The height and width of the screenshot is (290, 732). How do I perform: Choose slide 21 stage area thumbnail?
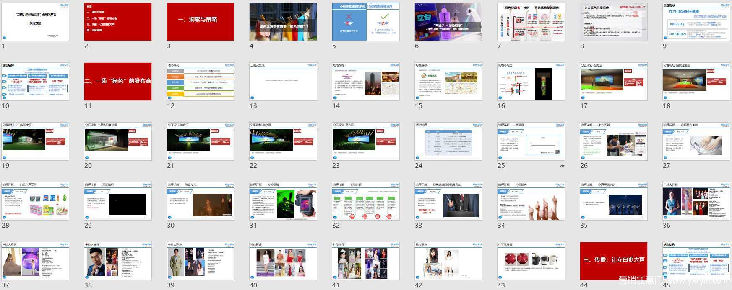pyautogui.click(x=201, y=141)
